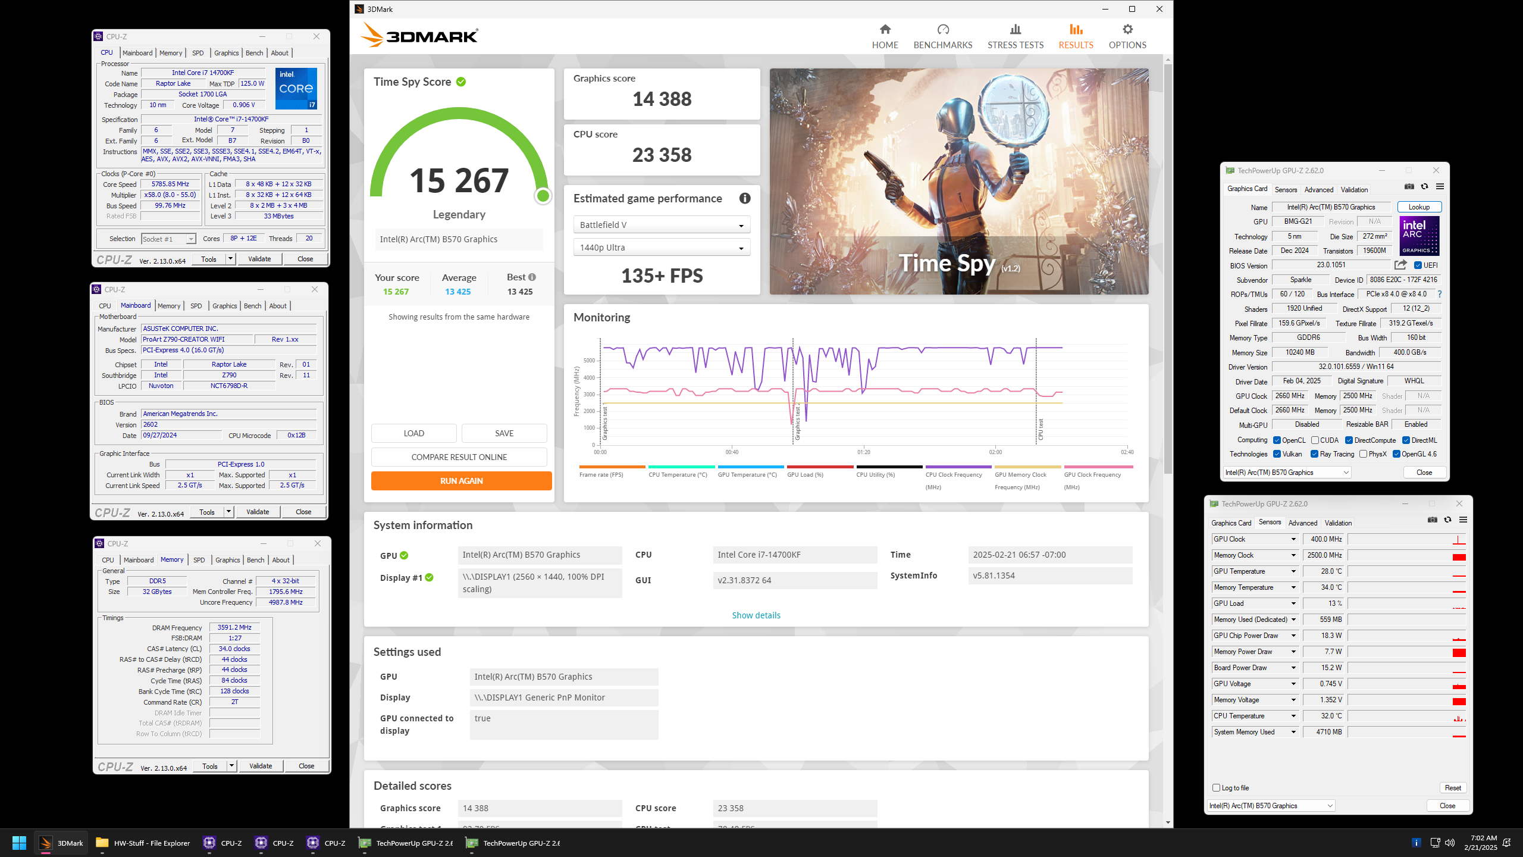Toggle the DirectML checkbox in GPU-Z
The width and height of the screenshot is (1523, 857).
pyautogui.click(x=1406, y=440)
